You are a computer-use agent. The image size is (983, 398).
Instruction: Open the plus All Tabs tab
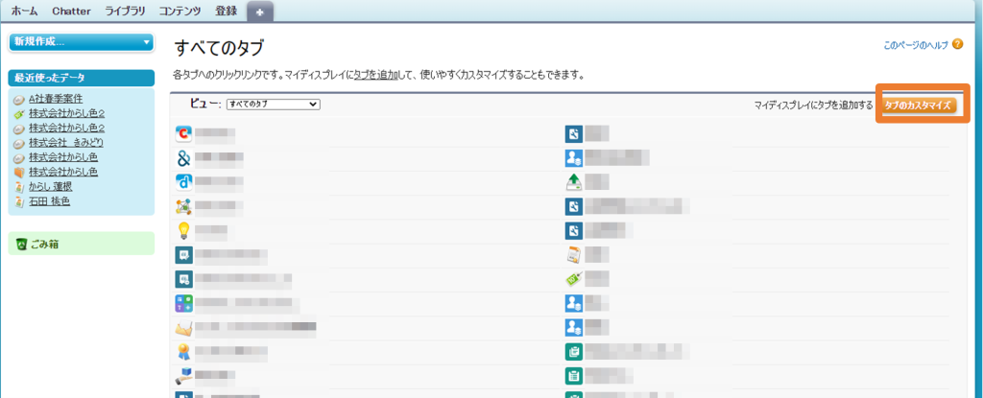tap(260, 12)
